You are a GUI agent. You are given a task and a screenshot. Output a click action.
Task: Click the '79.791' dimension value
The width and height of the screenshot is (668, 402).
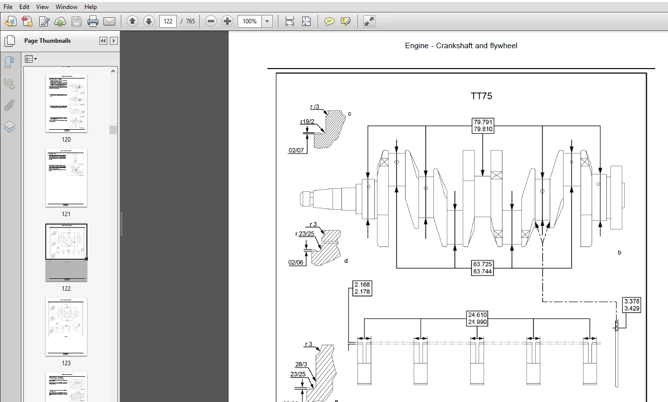click(483, 122)
